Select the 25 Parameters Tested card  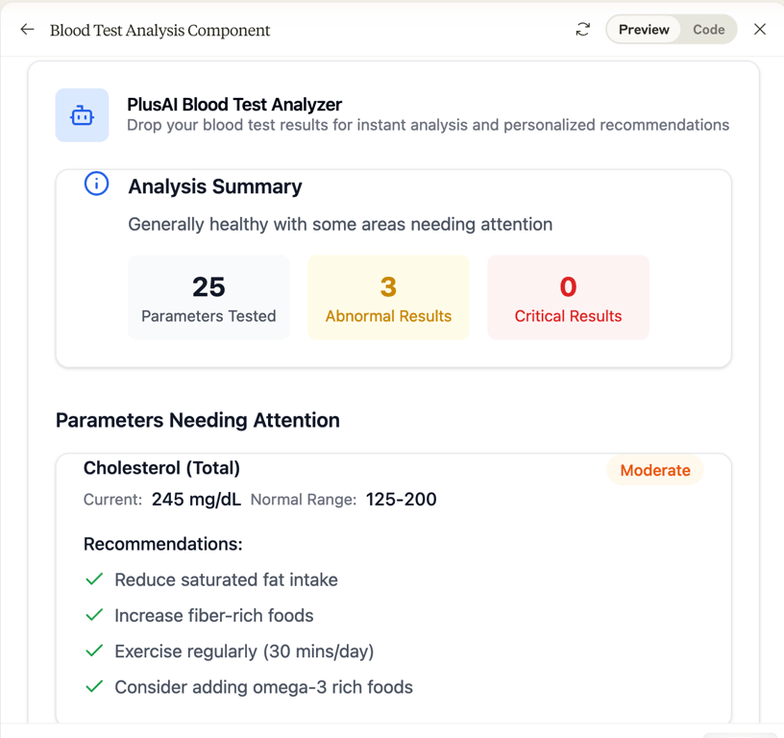tap(208, 298)
